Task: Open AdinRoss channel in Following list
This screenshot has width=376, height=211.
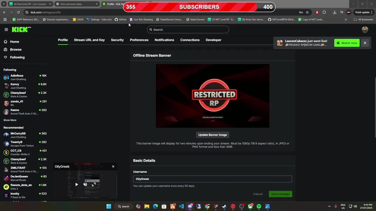Action: pos(25,77)
